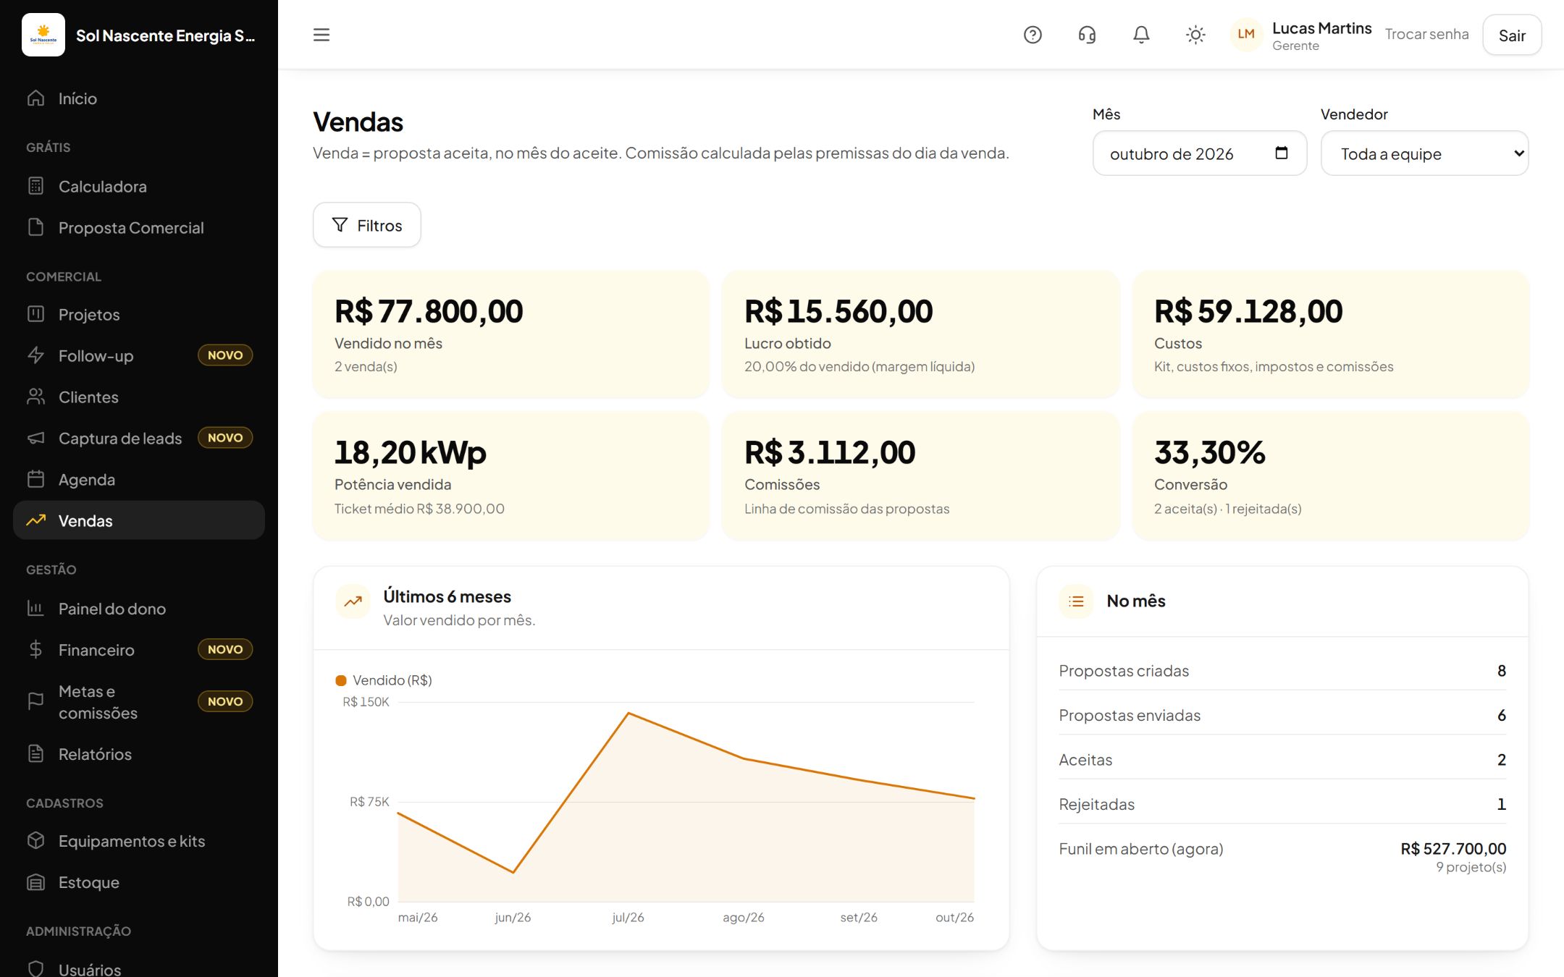Toggle the hamburger sidebar menu
This screenshot has height=977, width=1564.
click(x=321, y=35)
